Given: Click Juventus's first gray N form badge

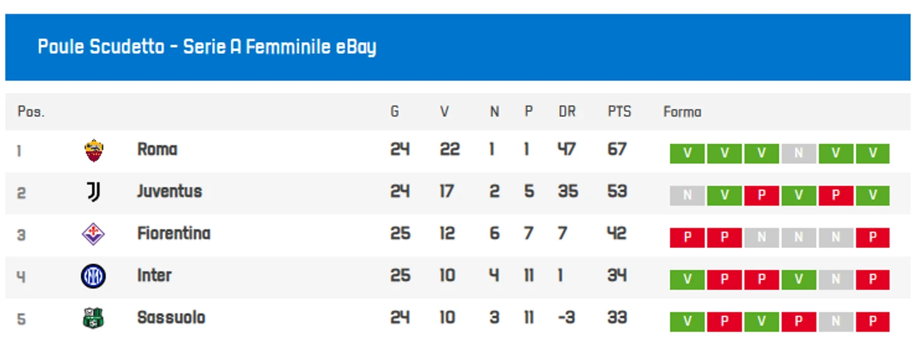Looking at the screenshot, I should pos(687,196).
